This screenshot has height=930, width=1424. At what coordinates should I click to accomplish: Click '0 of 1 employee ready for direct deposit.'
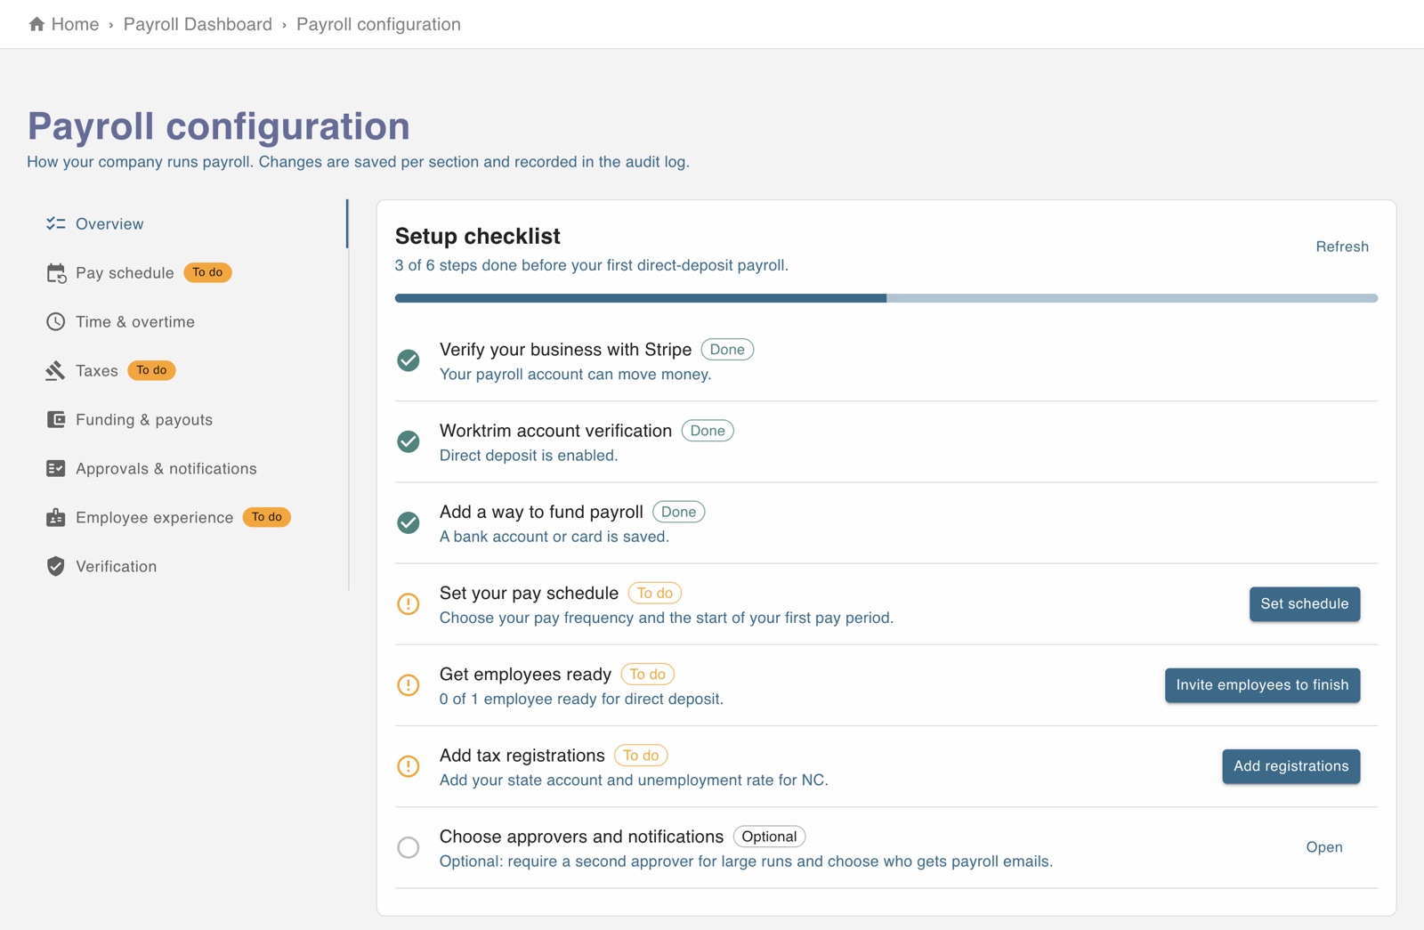click(x=581, y=699)
